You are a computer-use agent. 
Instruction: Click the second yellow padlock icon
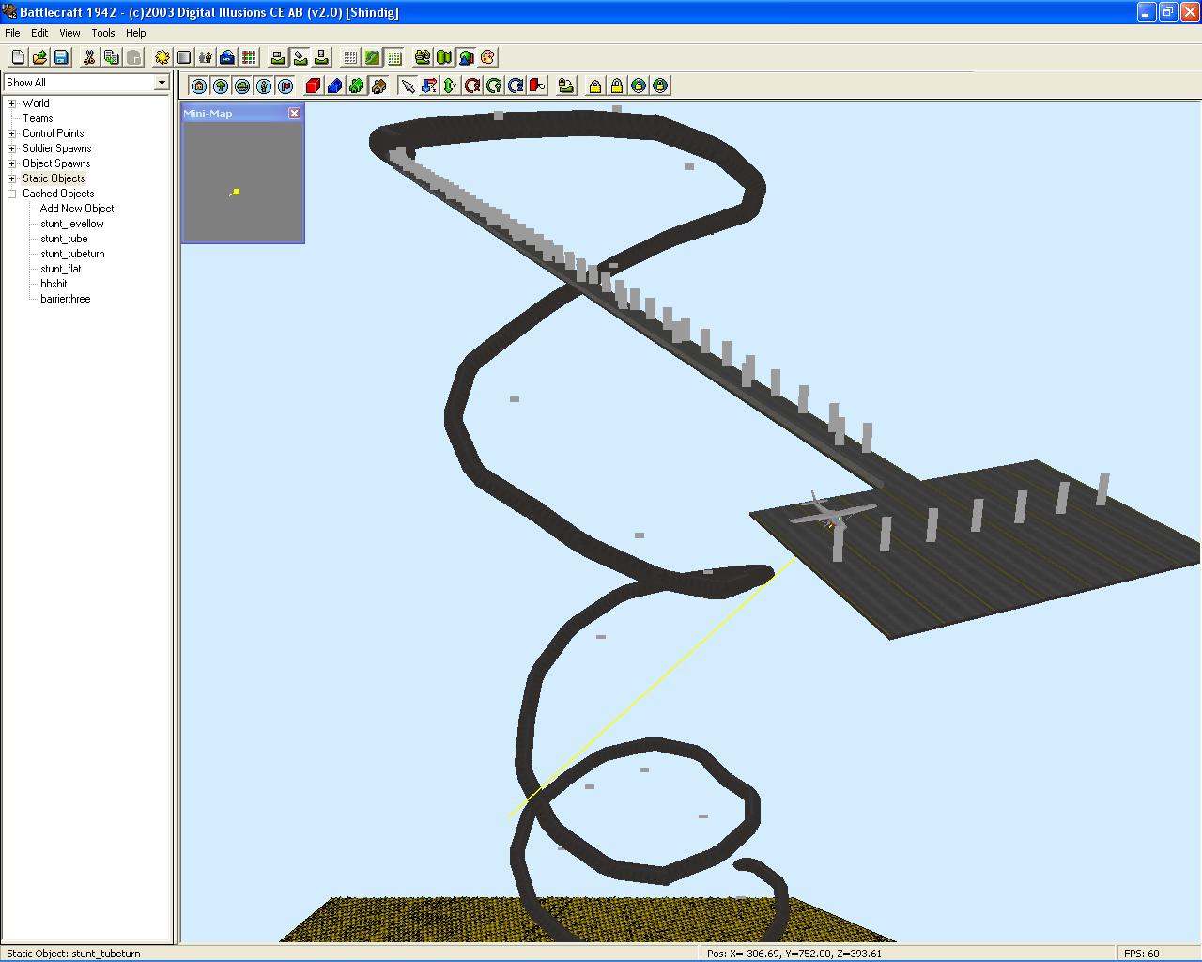[616, 85]
